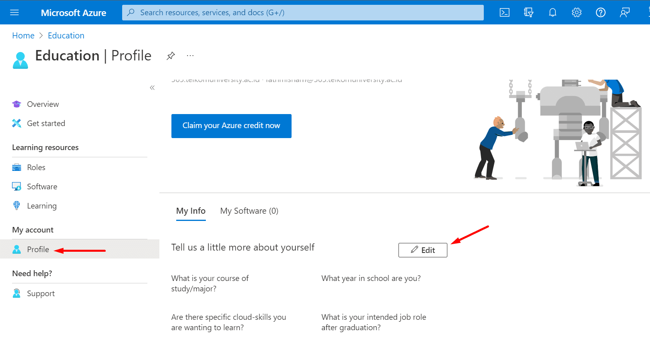The width and height of the screenshot is (650, 355).
Task: Pin the Education Profile page
Action: tap(171, 56)
